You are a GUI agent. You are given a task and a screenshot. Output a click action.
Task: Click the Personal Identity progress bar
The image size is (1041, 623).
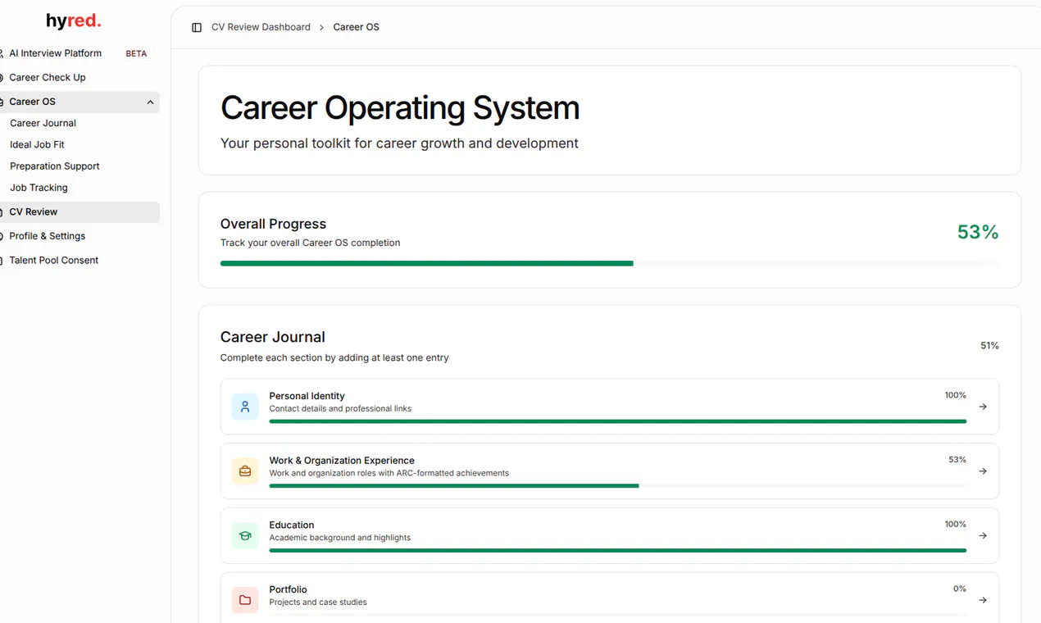tap(618, 421)
